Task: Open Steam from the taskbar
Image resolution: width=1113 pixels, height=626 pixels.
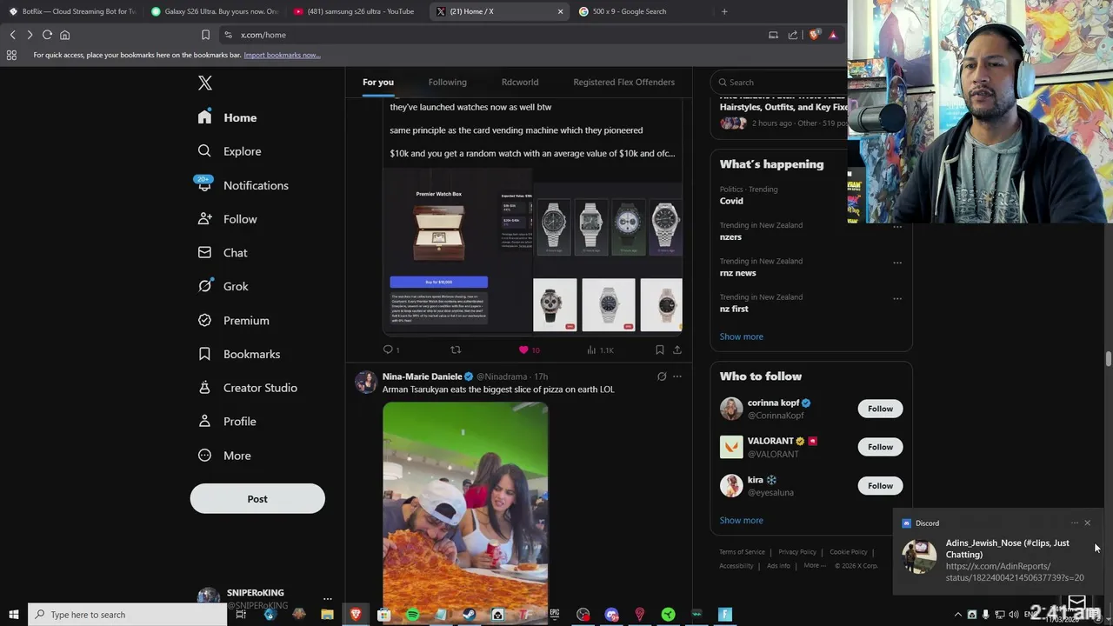Action: click(x=469, y=615)
